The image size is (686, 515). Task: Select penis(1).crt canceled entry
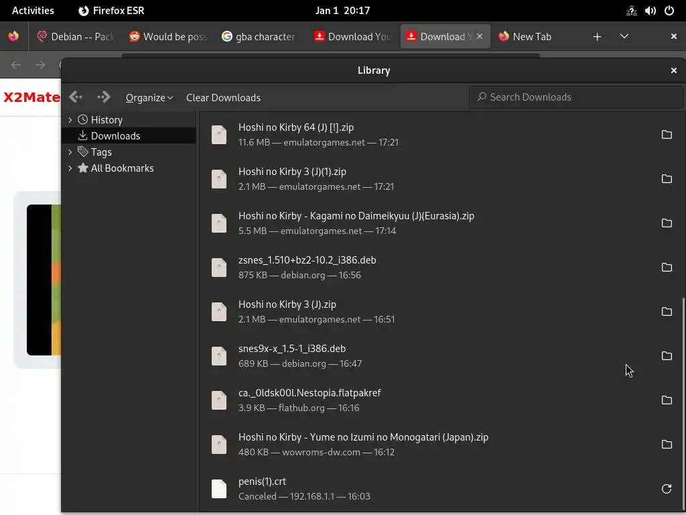click(441, 488)
